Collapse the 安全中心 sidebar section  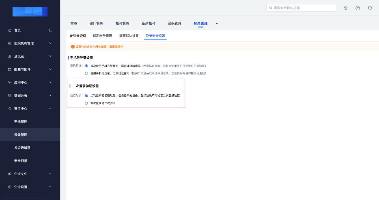point(50,108)
